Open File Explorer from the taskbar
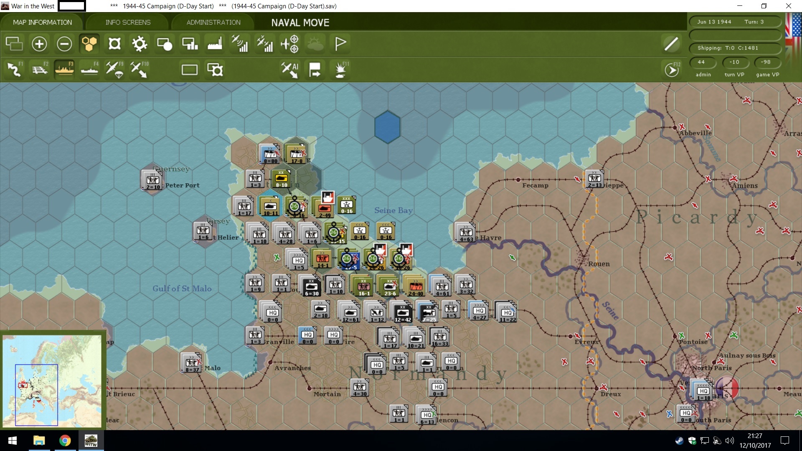 [x=39, y=441]
